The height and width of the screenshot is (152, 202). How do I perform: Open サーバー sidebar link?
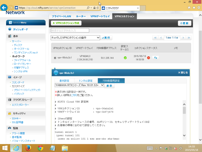(x=17, y=41)
